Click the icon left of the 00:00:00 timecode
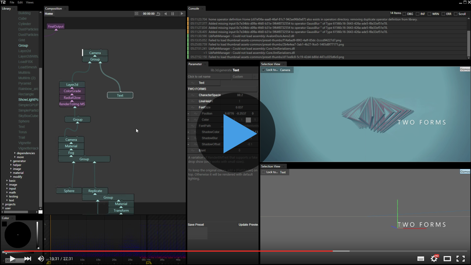This screenshot has height=265, width=471. click(x=136, y=14)
